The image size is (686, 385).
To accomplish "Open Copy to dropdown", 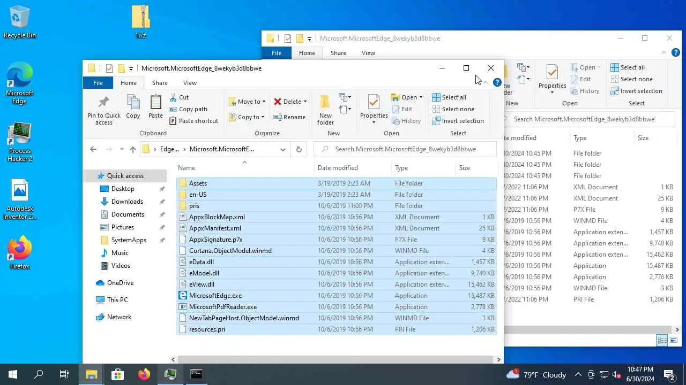I will pyautogui.click(x=247, y=117).
